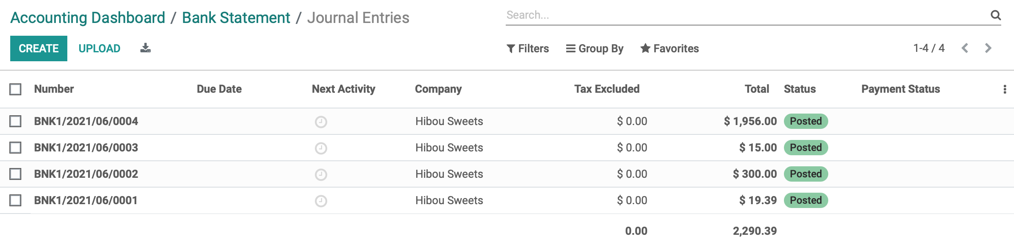Open the Filters dropdown

point(527,48)
